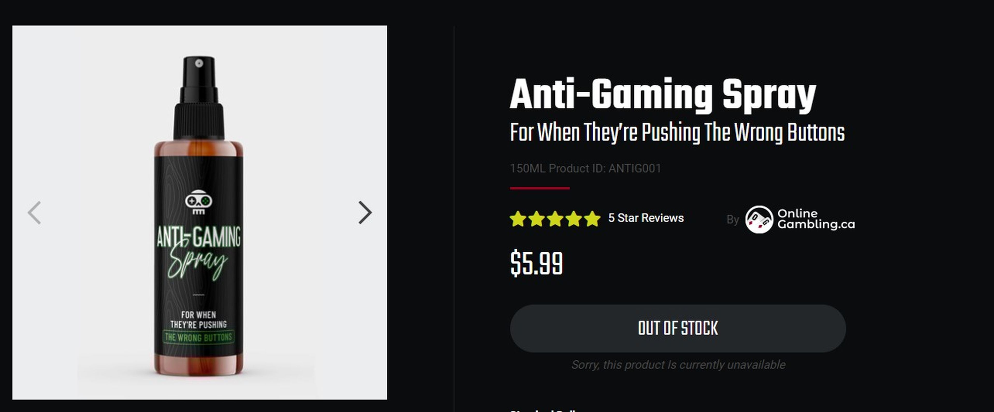This screenshot has height=412, width=994.
Task: Click the currently unavailable notice text
Action: [x=678, y=365]
